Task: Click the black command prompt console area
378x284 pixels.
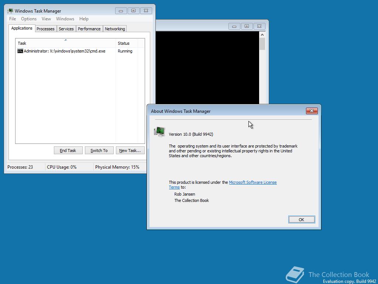Action: pyautogui.click(x=207, y=68)
